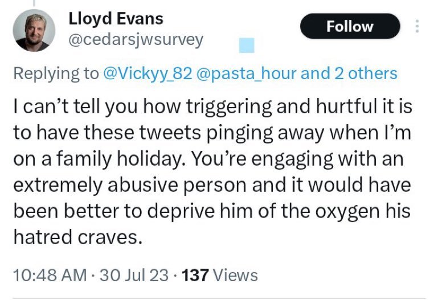The width and height of the screenshot is (438, 300).
Task: Open the three-dot more options menu
Action: tap(417, 26)
